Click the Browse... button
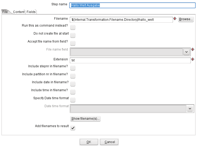The height and width of the screenshot is (150, 197). point(186,19)
